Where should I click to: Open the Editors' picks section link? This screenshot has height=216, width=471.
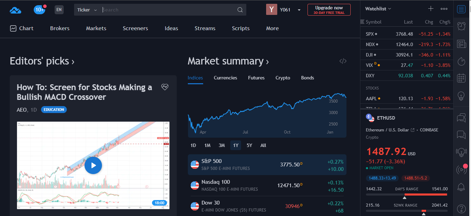pyautogui.click(x=42, y=61)
